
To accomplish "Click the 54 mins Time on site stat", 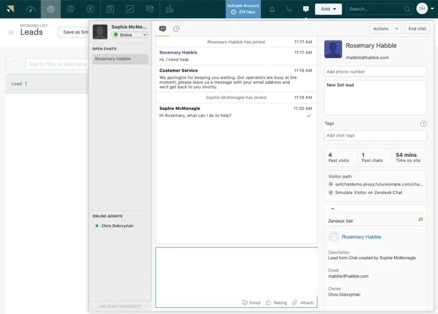I will click(x=409, y=157).
